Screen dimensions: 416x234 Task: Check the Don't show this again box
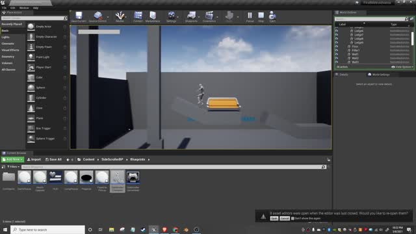pyautogui.click(x=292, y=218)
